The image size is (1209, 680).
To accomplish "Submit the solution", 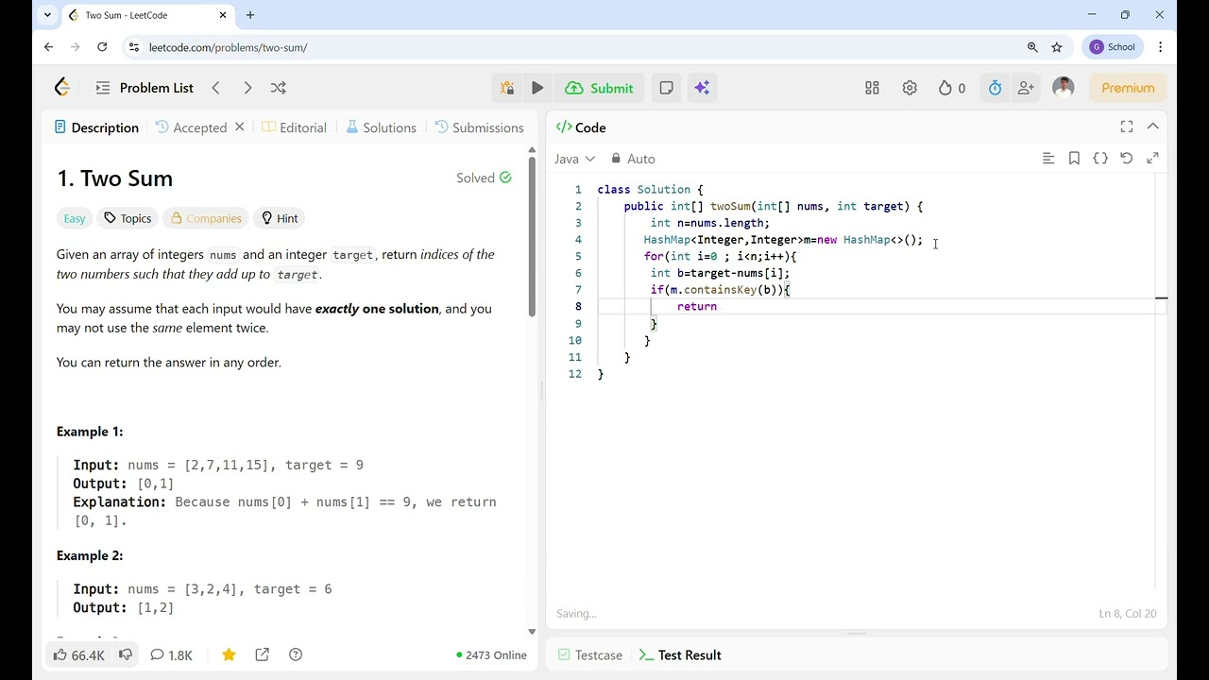I will (599, 88).
